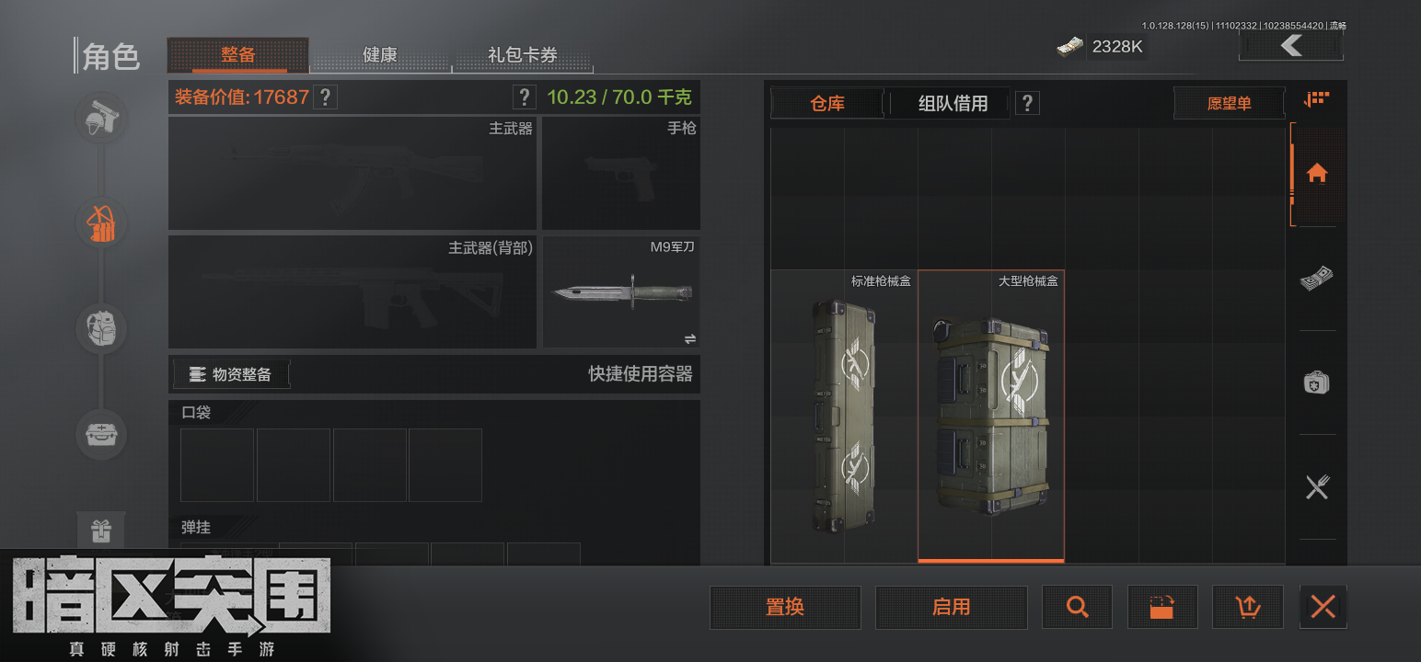The image size is (1421, 662).
Task: Click the search magnifier button
Action: [x=1077, y=607]
